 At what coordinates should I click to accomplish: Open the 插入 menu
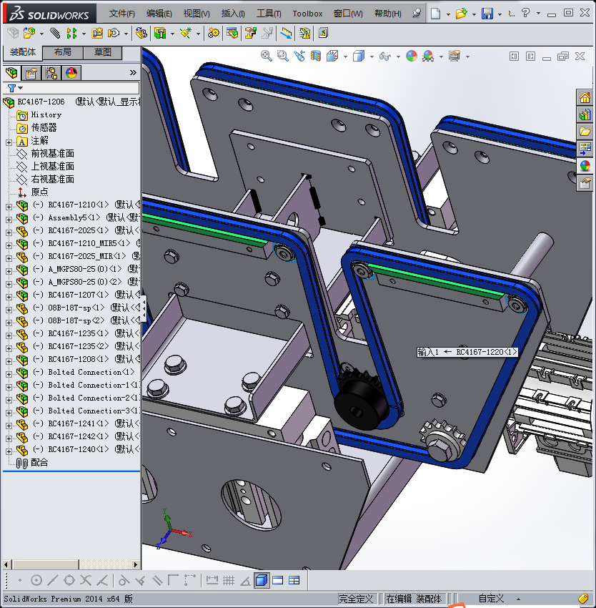(x=232, y=14)
